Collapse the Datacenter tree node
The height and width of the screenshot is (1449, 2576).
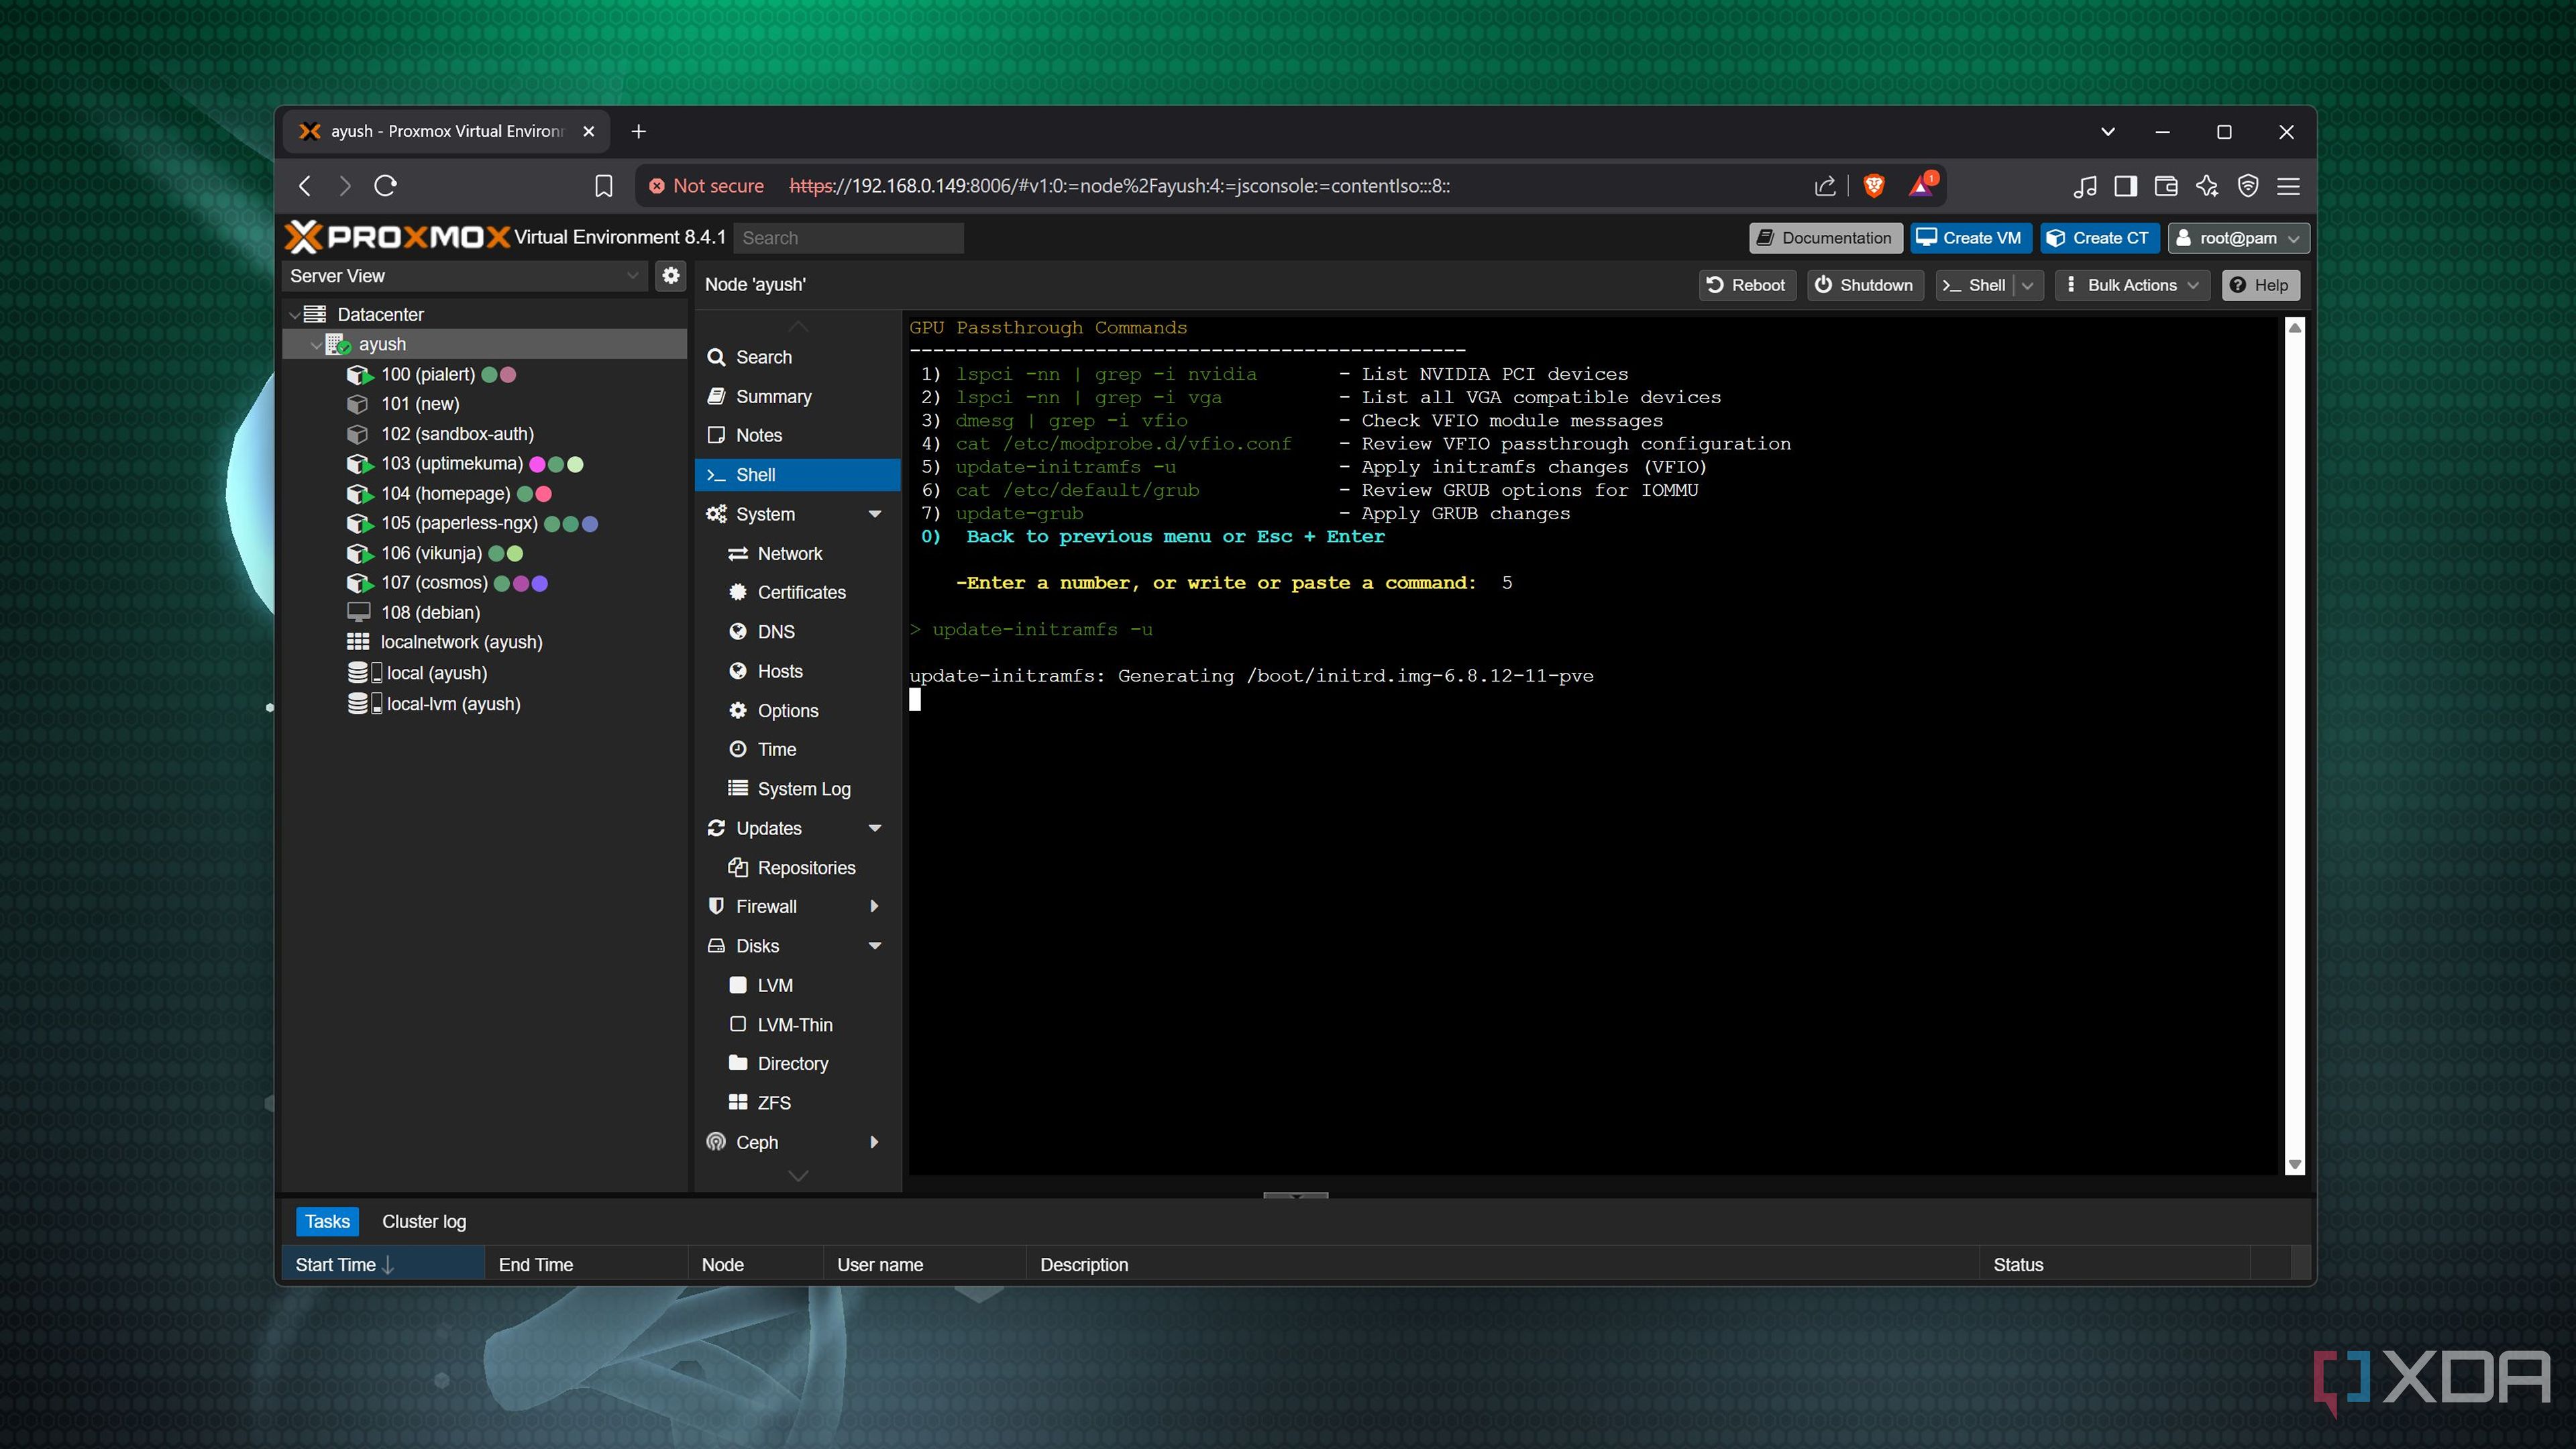(294, 315)
